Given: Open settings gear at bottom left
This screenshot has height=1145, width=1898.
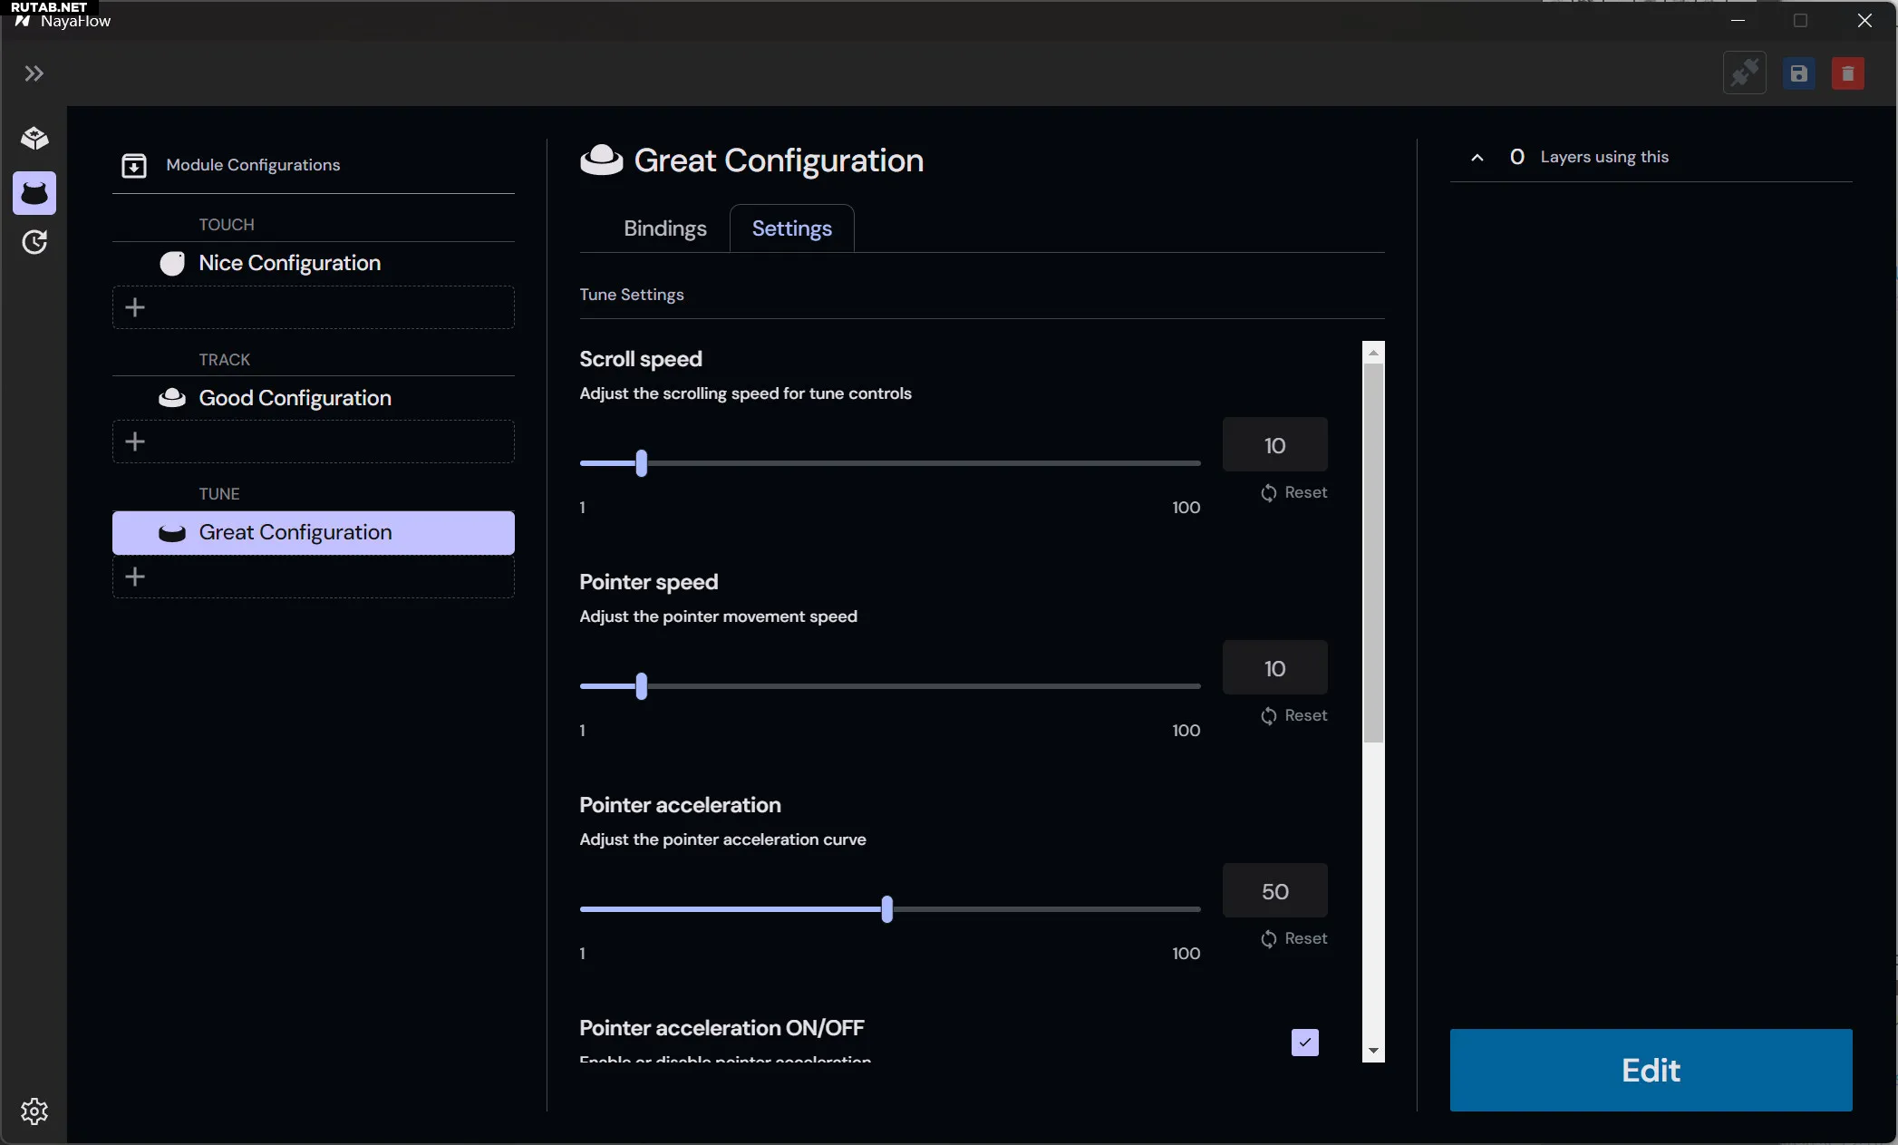Looking at the screenshot, I should [34, 1111].
